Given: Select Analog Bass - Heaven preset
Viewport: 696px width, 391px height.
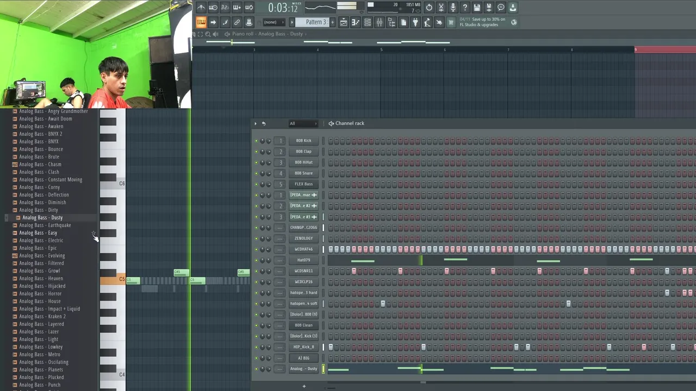Looking at the screenshot, I should coord(41,279).
